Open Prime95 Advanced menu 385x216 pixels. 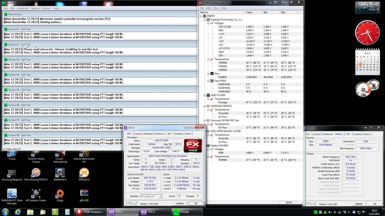(22, 8)
